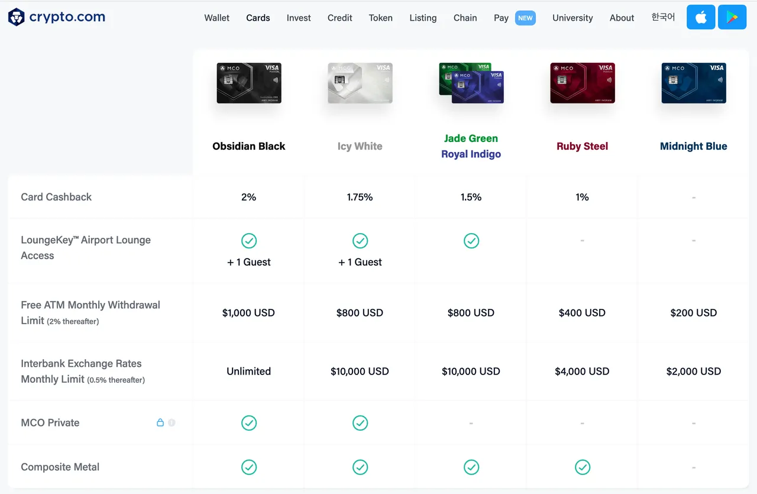The width and height of the screenshot is (757, 494).
Task: Open the Apple App Store button
Action: 701,17
